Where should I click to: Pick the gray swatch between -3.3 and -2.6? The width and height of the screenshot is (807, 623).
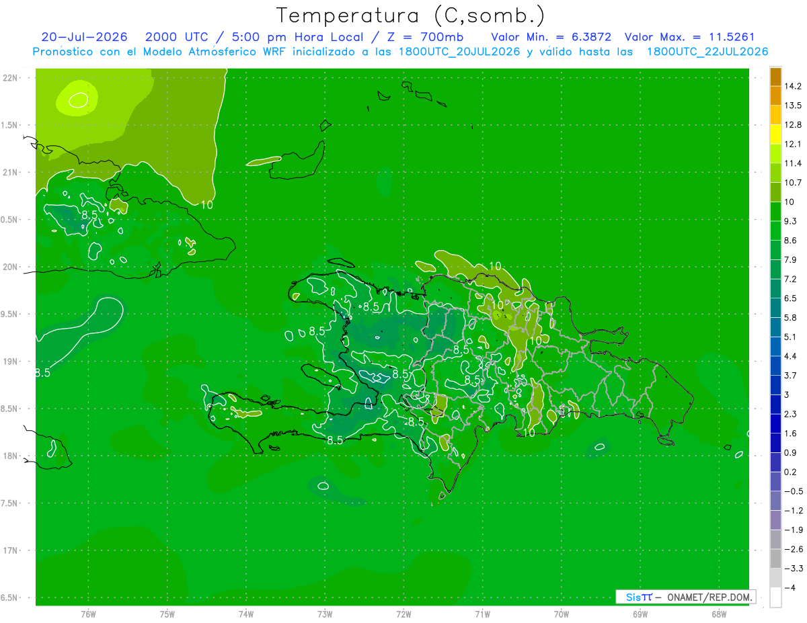point(776,558)
